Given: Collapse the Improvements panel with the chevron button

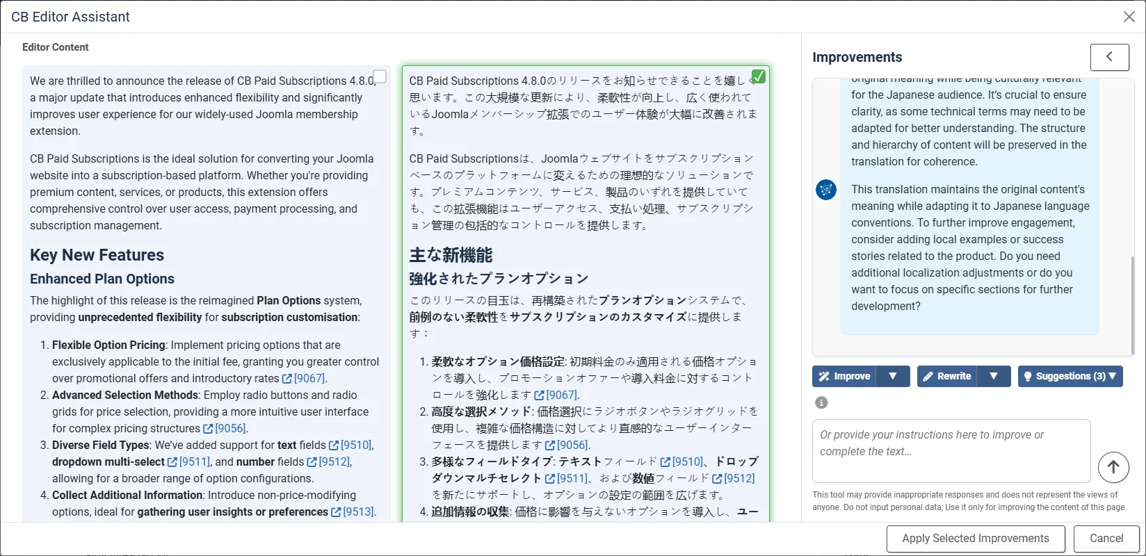Looking at the screenshot, I should click(1109, 57).
